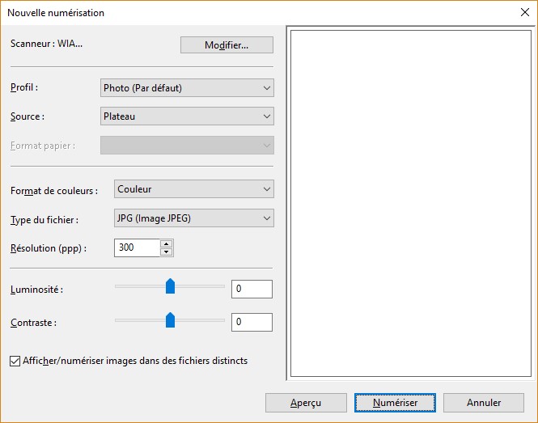Click inside the blank scan preview area
The height and width of the screenshot is (423, 538).
[x=410, y=204]
